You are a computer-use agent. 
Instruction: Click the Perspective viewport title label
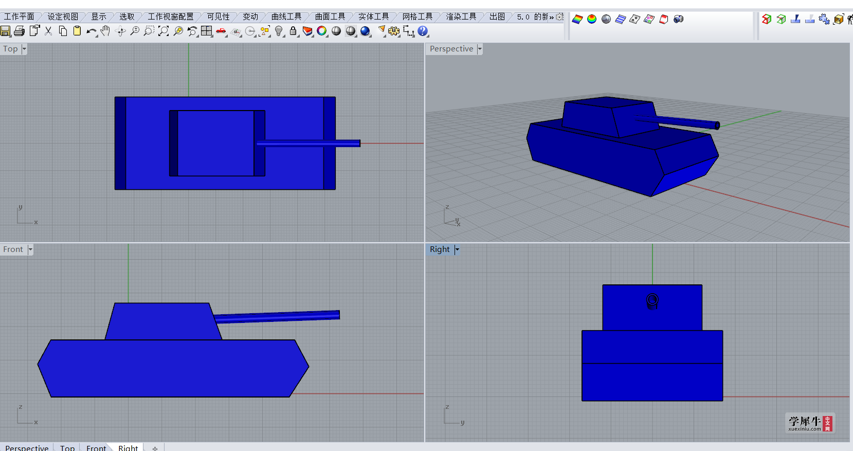coord(451,49)
